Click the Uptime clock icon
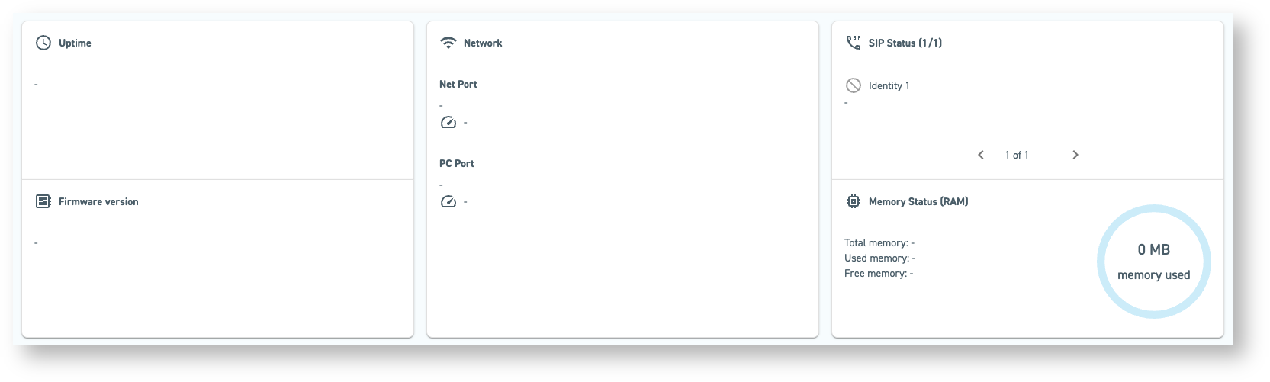The width and height of the screenshot is (1270, 382). pyautogui.click(x=43, y=43)
